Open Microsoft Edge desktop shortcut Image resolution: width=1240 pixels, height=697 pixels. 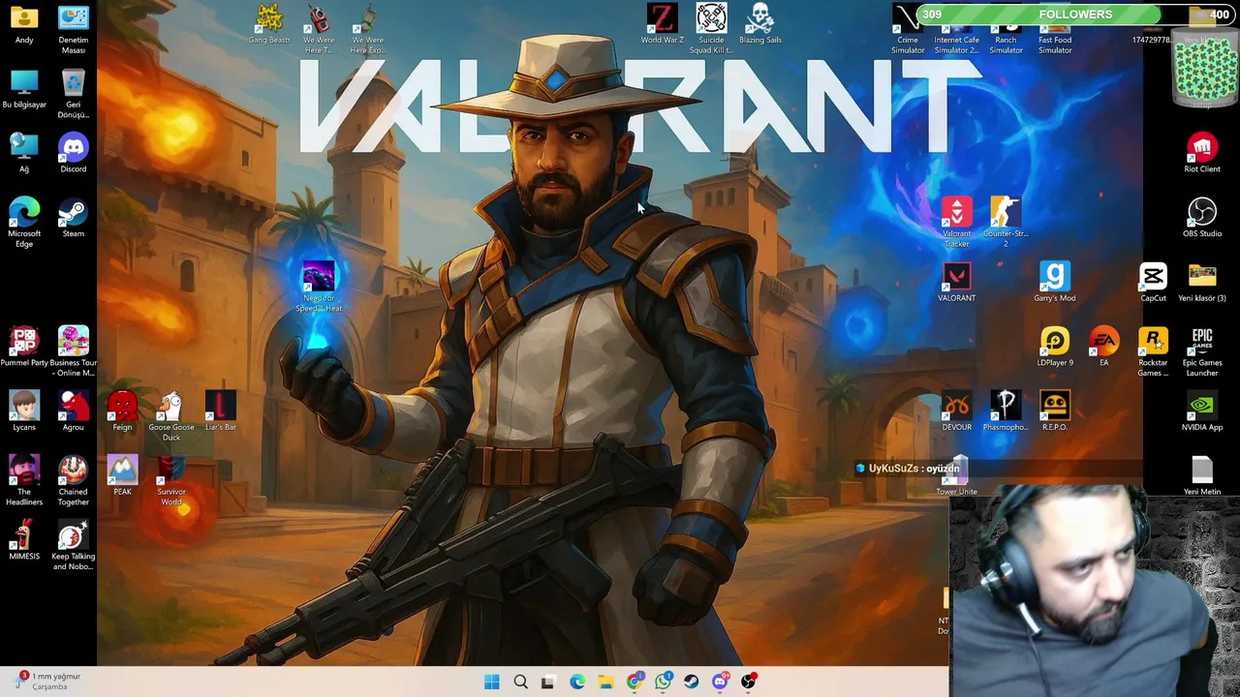coord(24,224)
